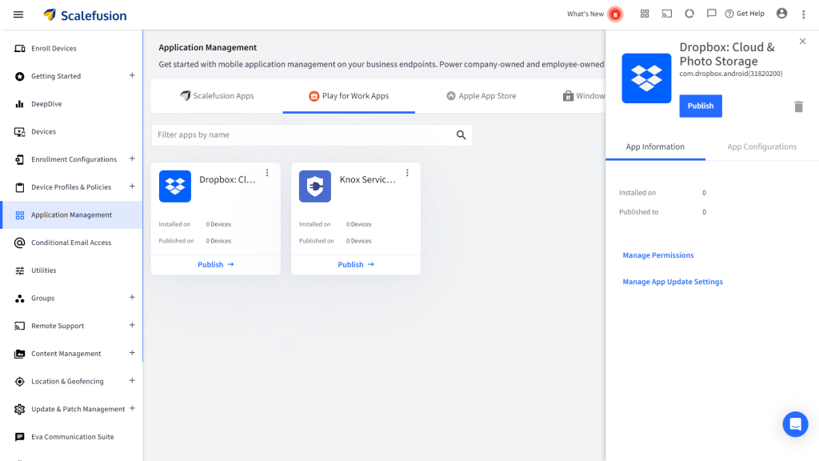
Task: Open the Dropbox card three-dot menu
Action: [267, 173]
